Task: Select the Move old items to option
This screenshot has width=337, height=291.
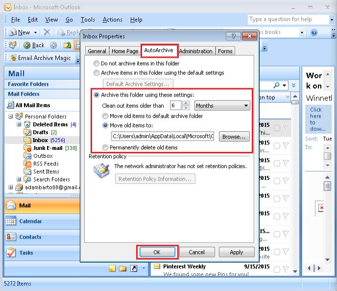Action: coord(105,125)
